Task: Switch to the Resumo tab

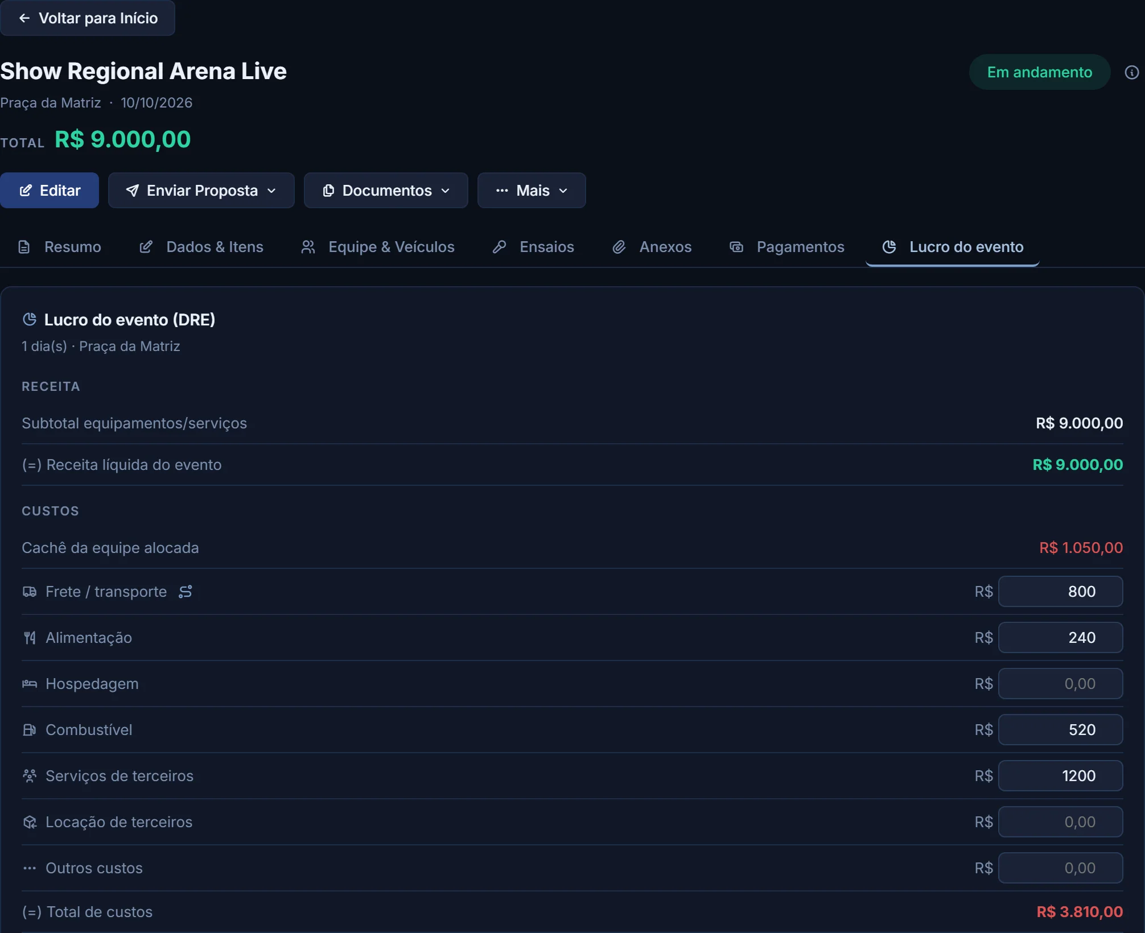Action: 60,247
